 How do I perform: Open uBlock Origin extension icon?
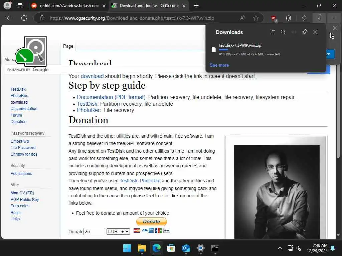coord(274,18)
